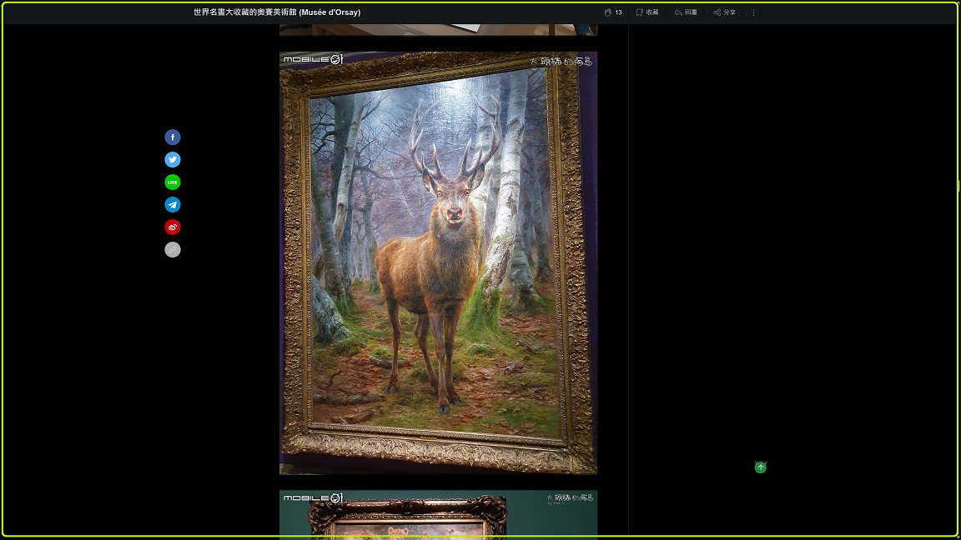Share the post on Weibo
The width and height of the screenshot is (961, 540).
click(172, 227)
